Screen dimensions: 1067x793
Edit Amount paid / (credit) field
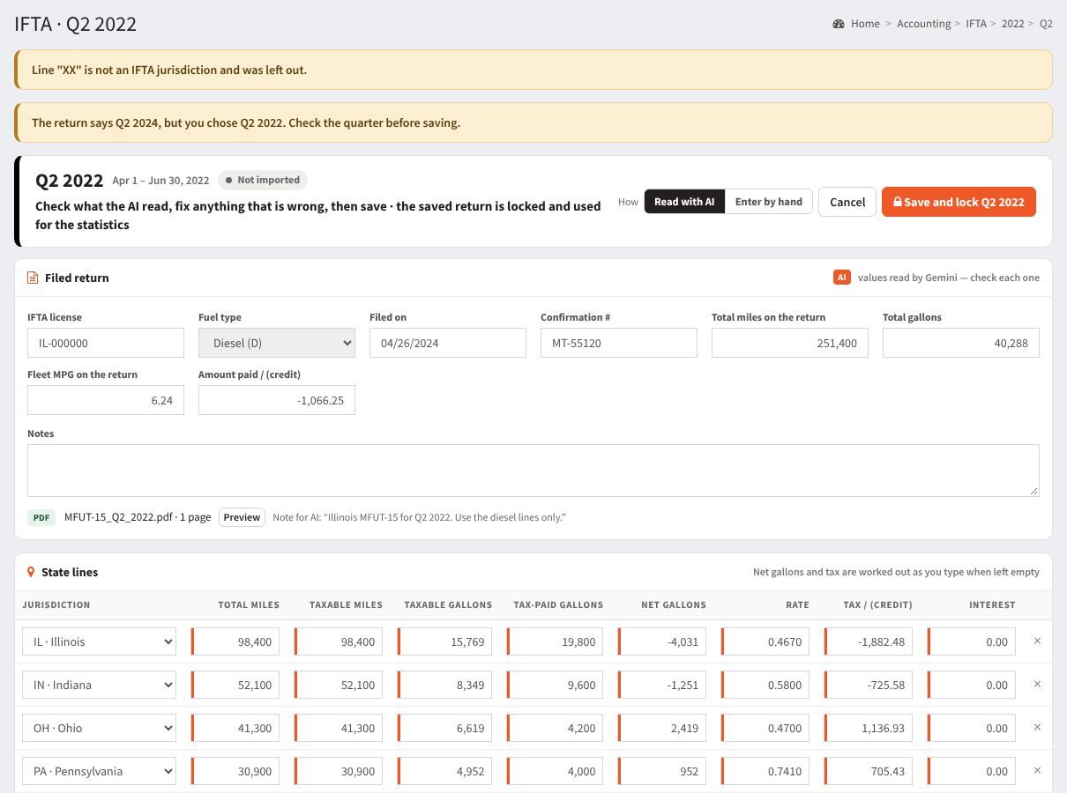click(x=277, y=400)
